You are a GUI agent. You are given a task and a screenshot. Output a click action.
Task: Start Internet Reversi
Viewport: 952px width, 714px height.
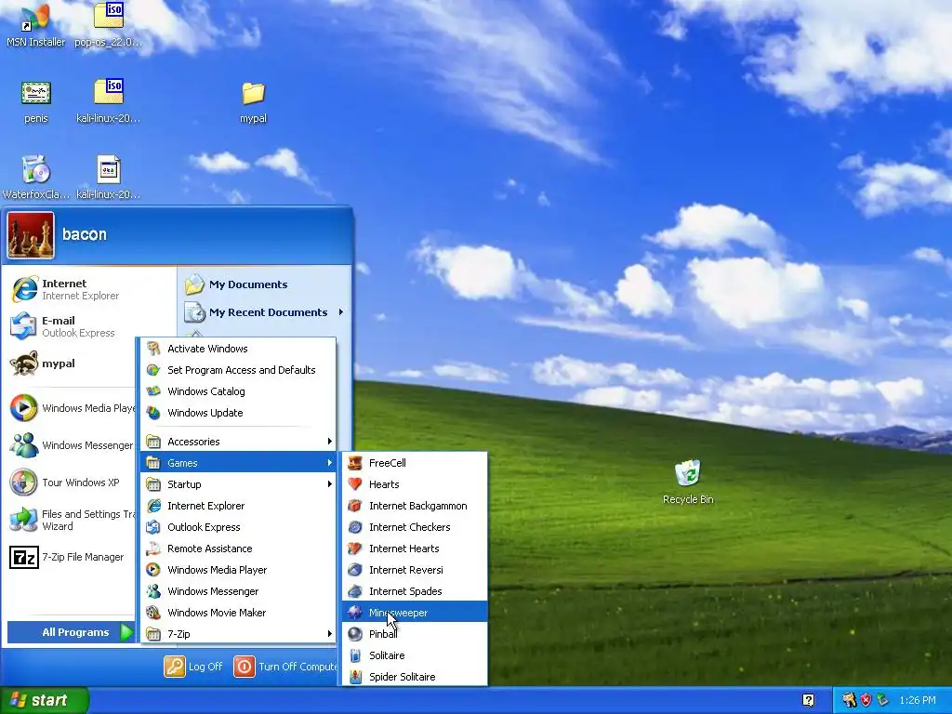[x=415, y=570]
